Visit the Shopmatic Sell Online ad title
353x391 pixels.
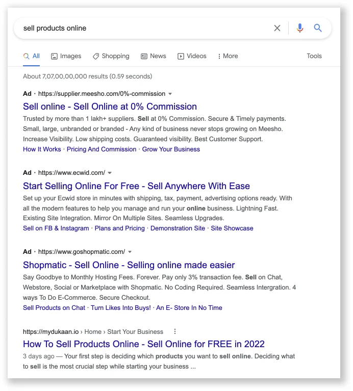coord(129,265)
